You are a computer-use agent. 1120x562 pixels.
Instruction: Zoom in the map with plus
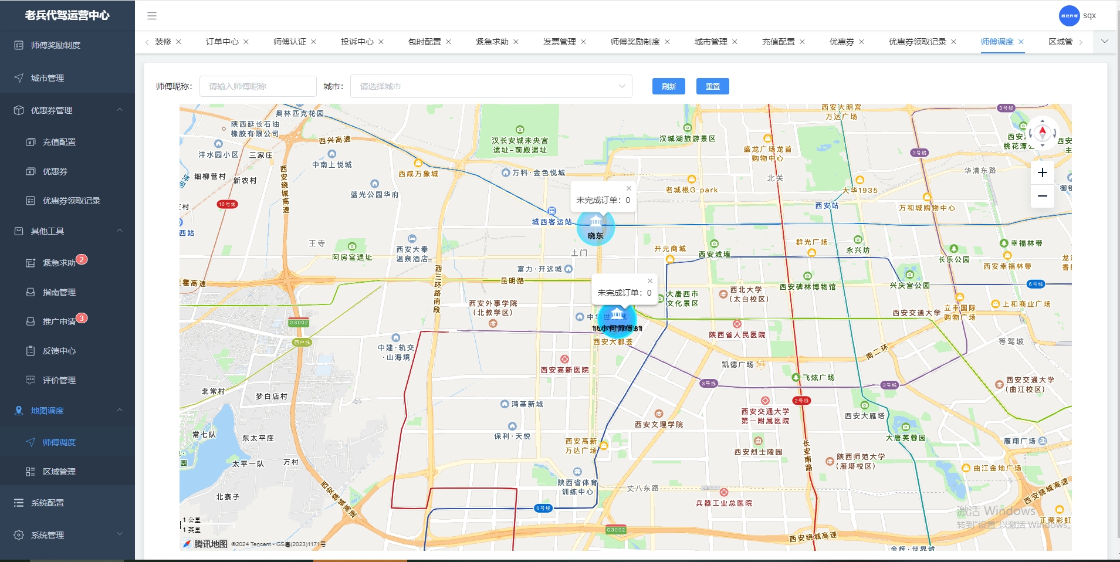(1043, 172)
